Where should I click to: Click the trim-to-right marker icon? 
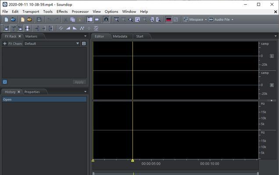tap(44, 28)
